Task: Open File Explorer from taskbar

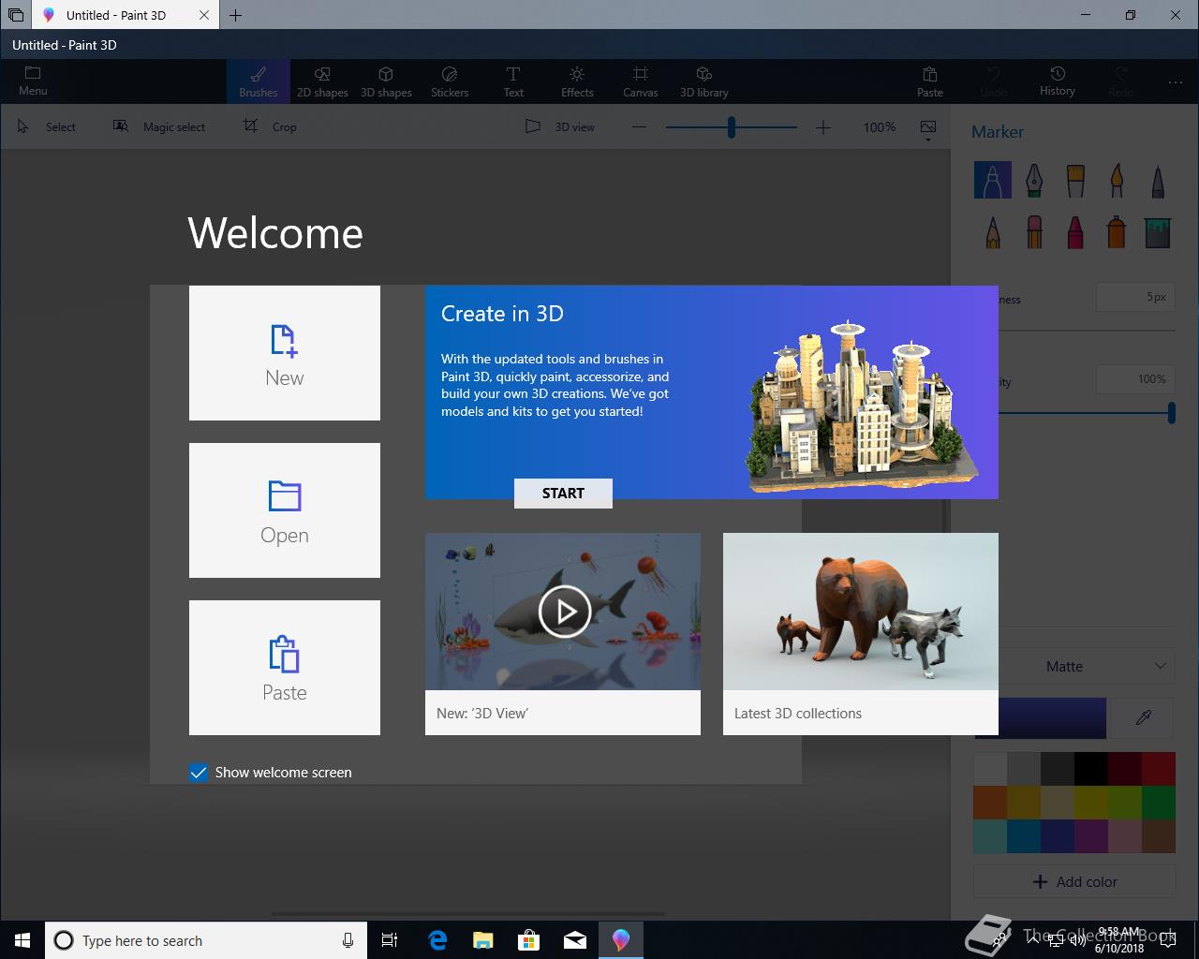Action: (482, 940)
